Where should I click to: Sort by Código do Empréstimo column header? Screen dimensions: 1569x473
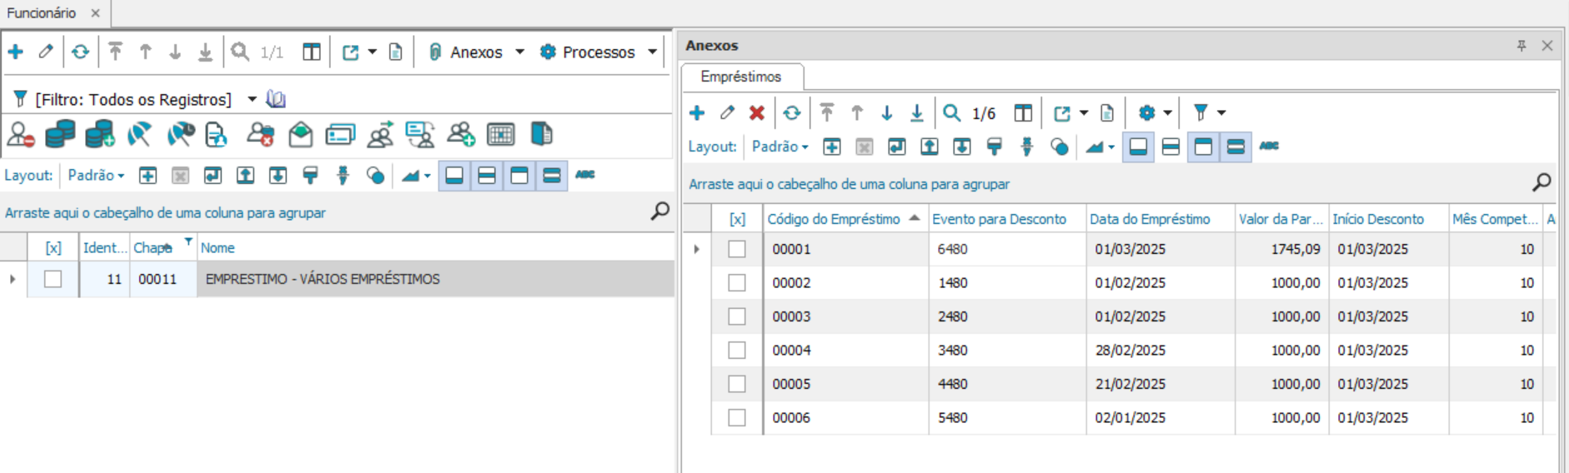coord(834,219)
